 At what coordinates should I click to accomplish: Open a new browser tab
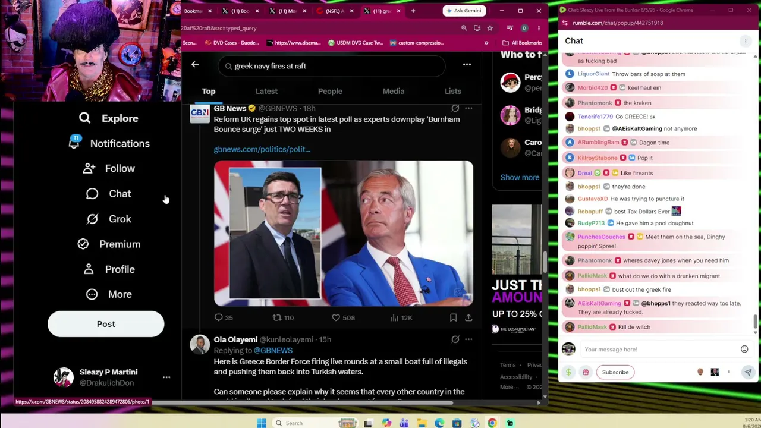(413, 11)
